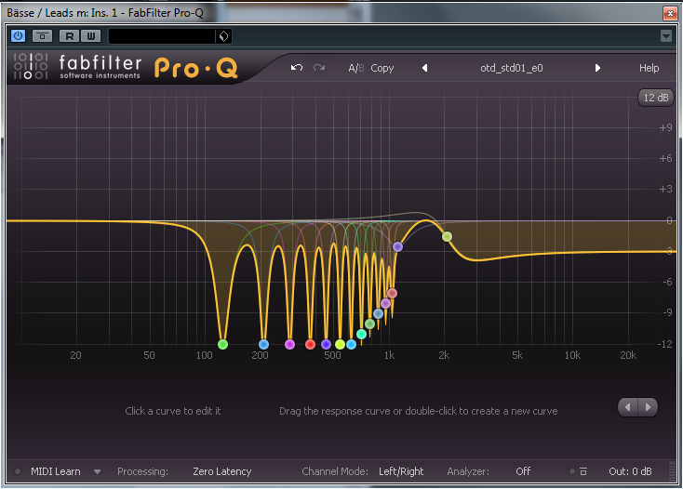Viewport: 683px width, 489px height.
Task: Toggle MIDI Learn mode
Action: 56,471
